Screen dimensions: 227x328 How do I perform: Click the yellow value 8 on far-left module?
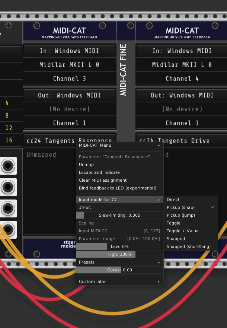pyautogui.click(x=7, y=115)
